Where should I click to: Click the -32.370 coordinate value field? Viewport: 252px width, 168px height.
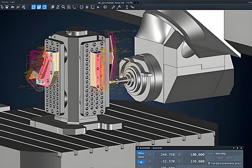(165, 161)
